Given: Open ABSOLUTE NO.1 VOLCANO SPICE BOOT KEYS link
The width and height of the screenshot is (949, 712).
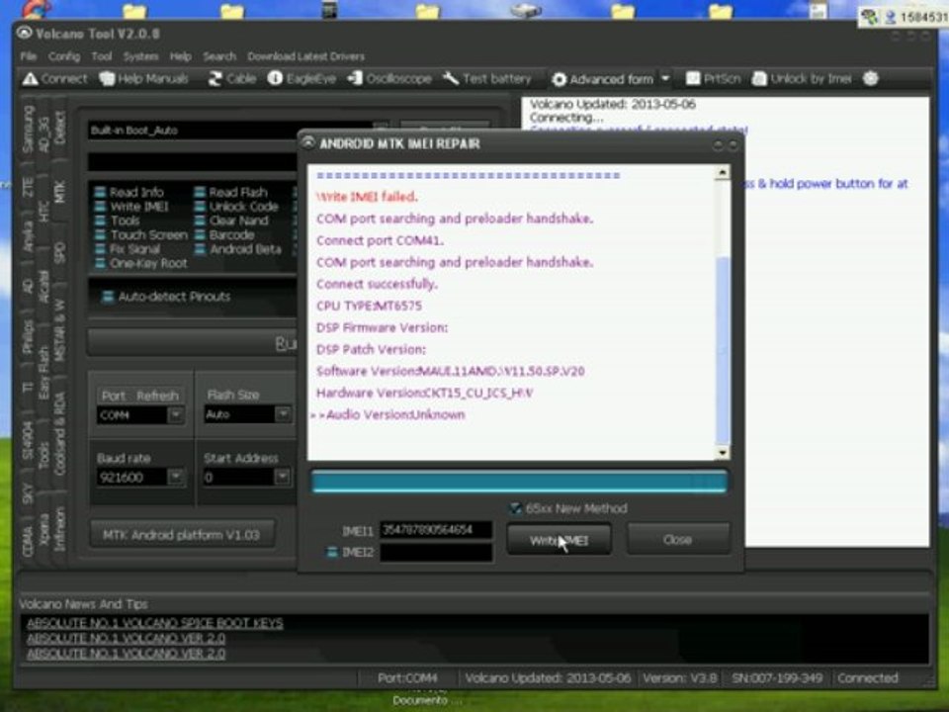Looking at the screenshot, I should point(155,623).
